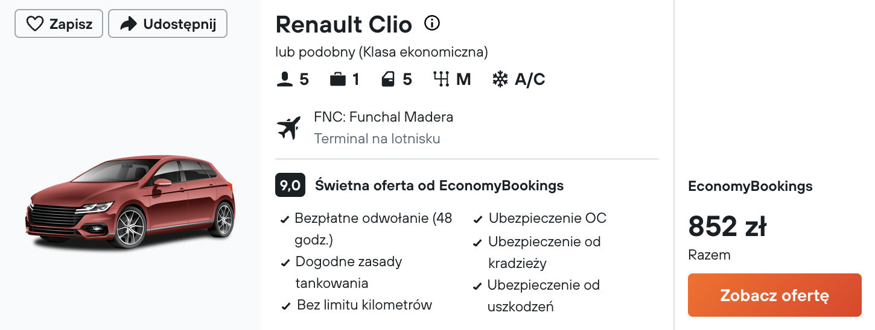Viewport: 875px width, 330px height.
Task: Click the A/C snowflake icon
Action: click(x=500, y=79)
